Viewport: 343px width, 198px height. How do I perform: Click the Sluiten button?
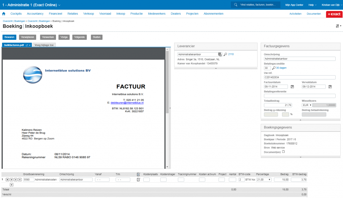click(x=96, y=37)
